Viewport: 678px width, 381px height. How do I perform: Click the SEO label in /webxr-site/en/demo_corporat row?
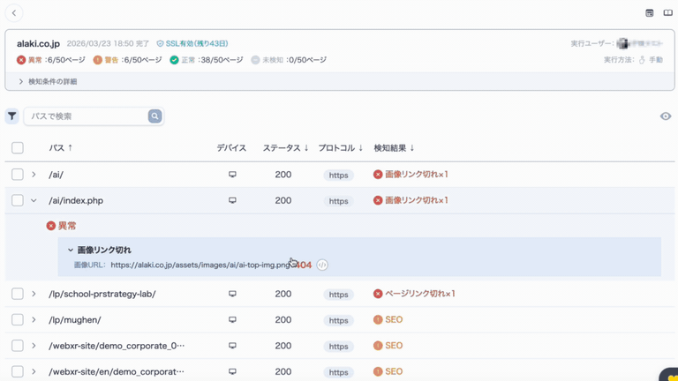pyautogui.click(x=394, y=371)
